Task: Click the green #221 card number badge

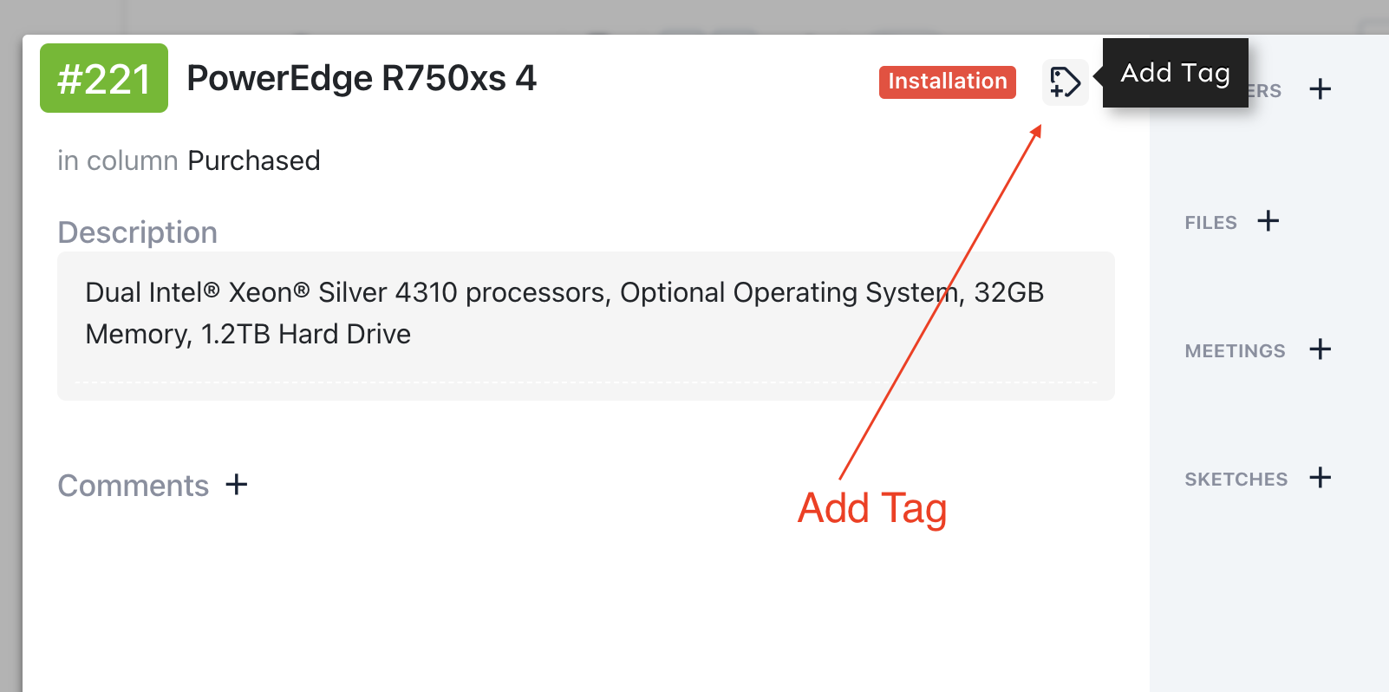Action: pyautogui.click(x=104, y=79)
